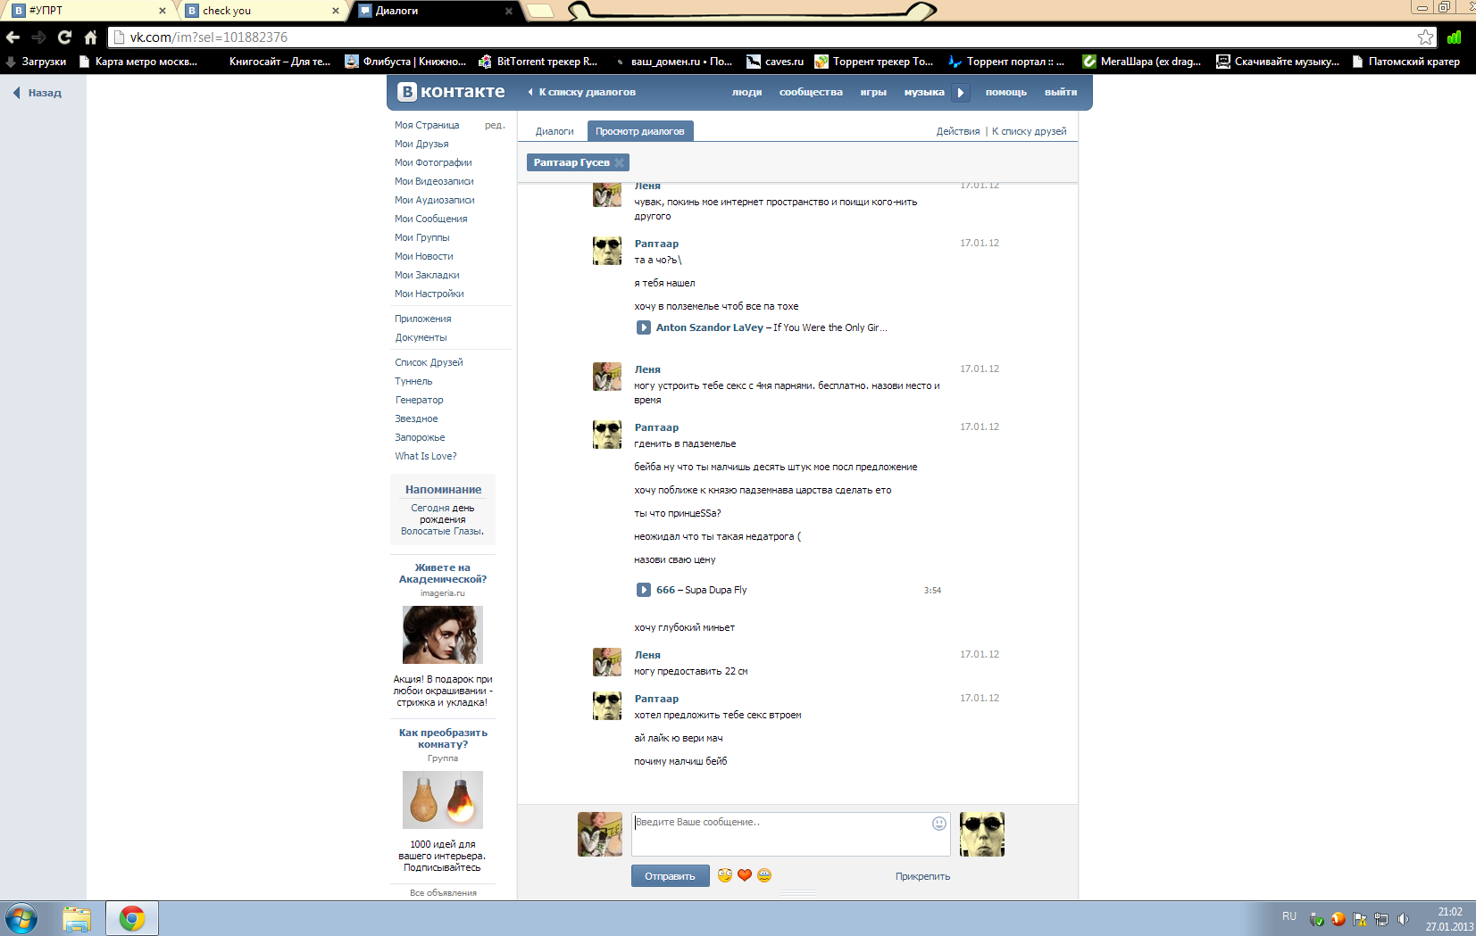The height and width of the screenshot is (936, 1476).
Task: Open the Патомский кратер bookmark
Action: tap(1405, 62)
